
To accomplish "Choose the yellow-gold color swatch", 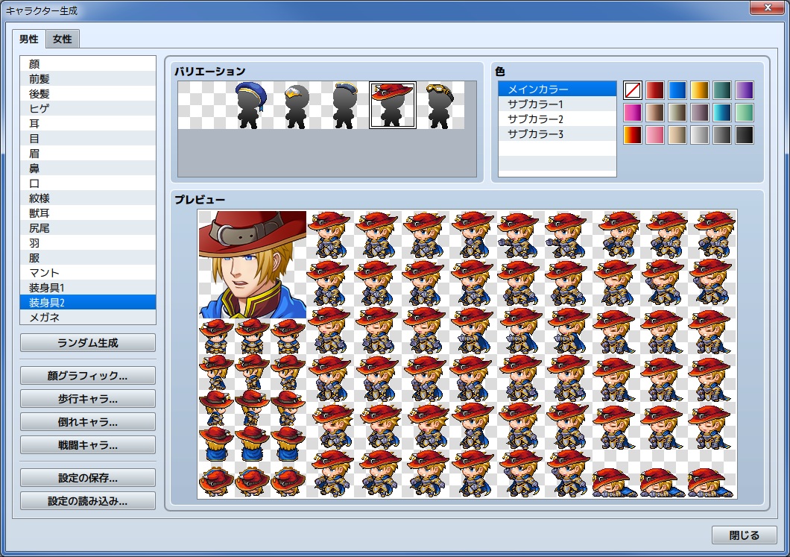I will [x=699, y=90].
